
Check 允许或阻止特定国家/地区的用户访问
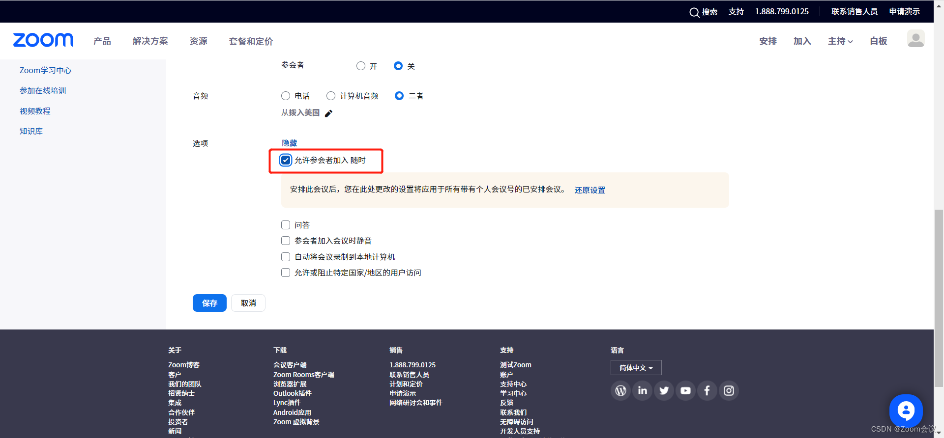(286, 273)
